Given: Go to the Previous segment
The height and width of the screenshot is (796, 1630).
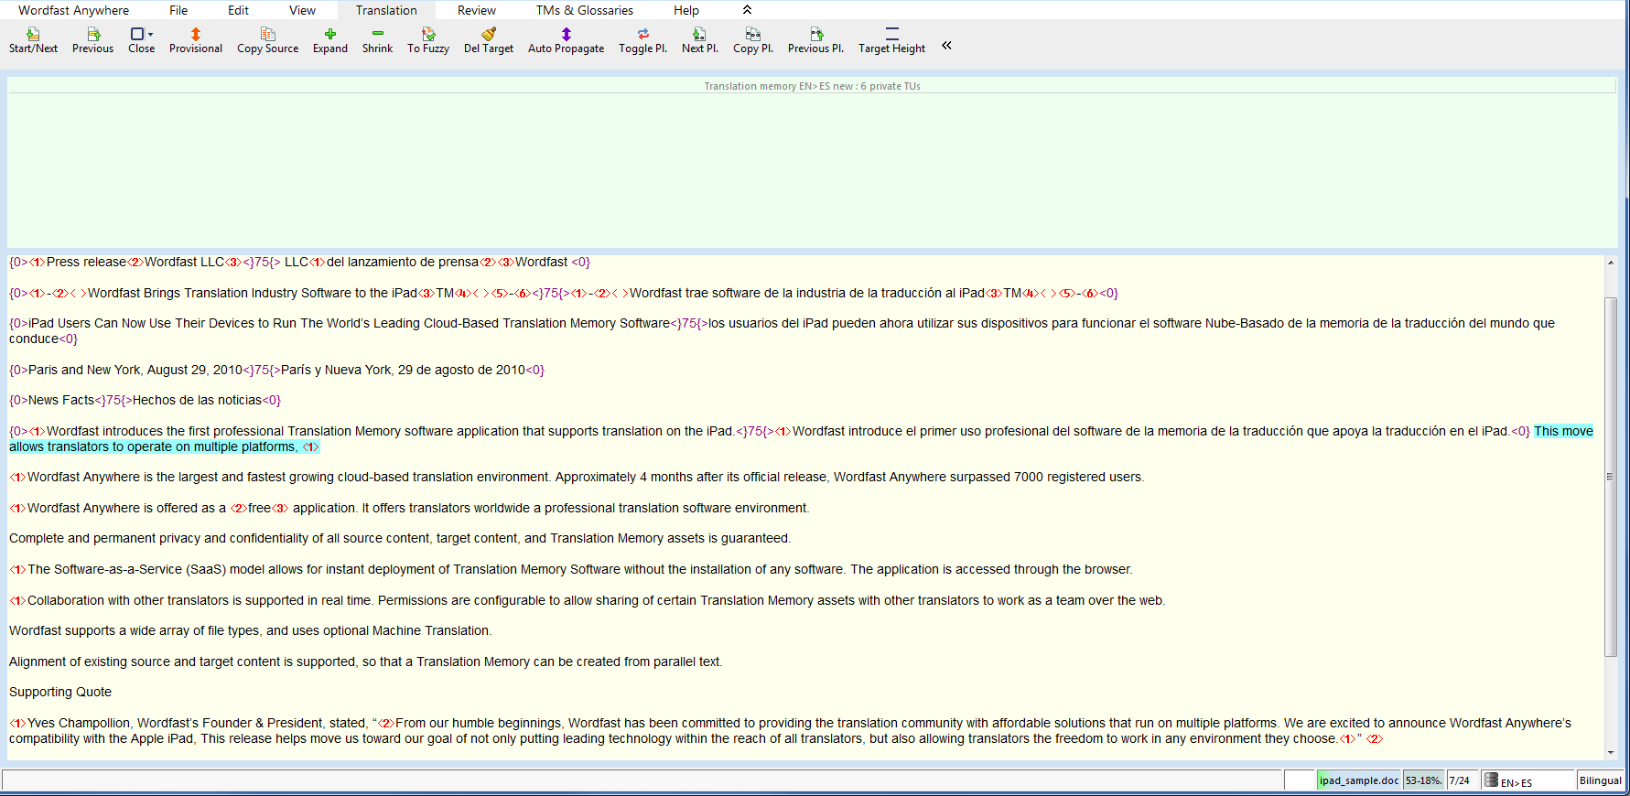Looking at the screenshot, I should coord(92,35).
